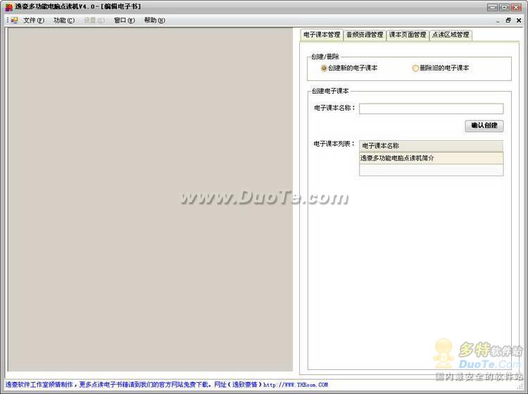Close the inner 编辑电子书 child window
This screenshot has height=394, width=528.
pos(520,20)
